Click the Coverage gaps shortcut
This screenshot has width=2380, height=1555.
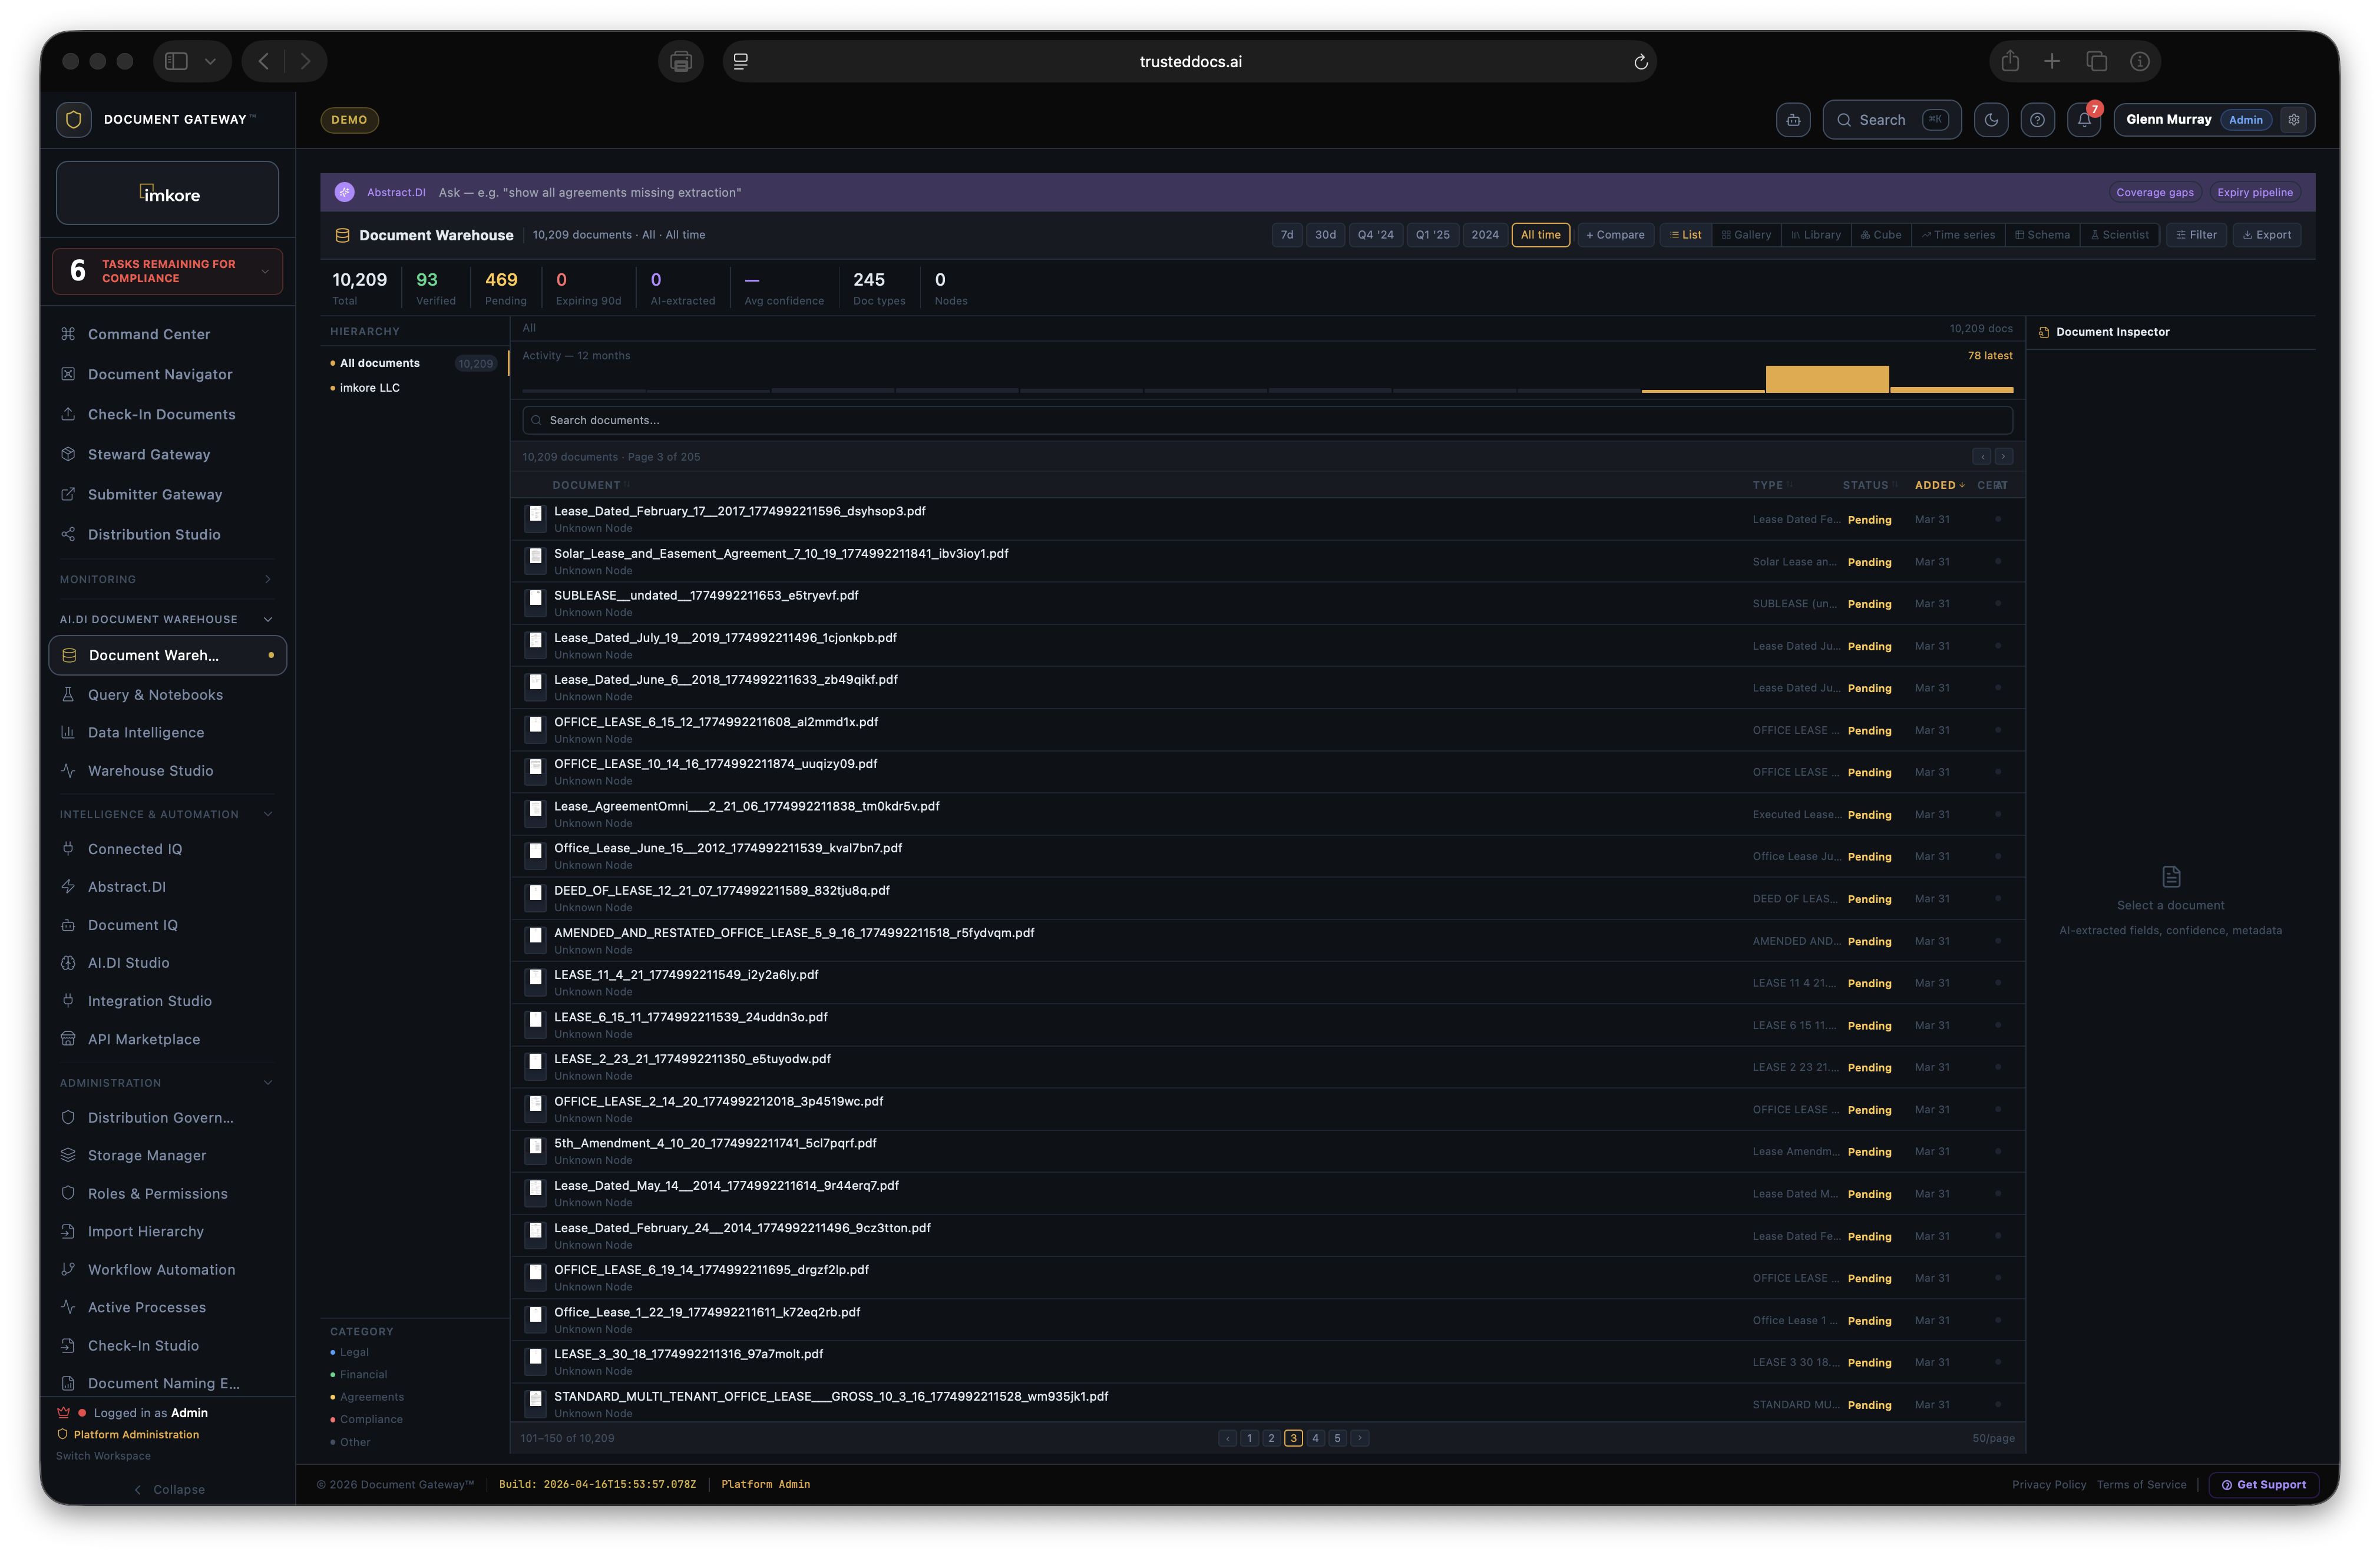point(2155,192)
